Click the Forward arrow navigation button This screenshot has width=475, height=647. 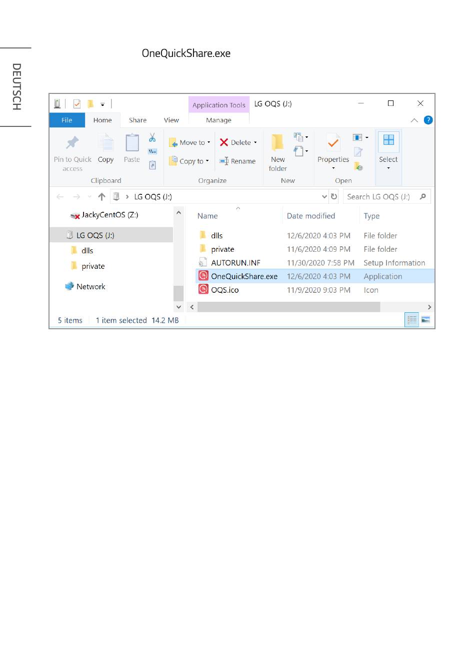coord(76,197)
